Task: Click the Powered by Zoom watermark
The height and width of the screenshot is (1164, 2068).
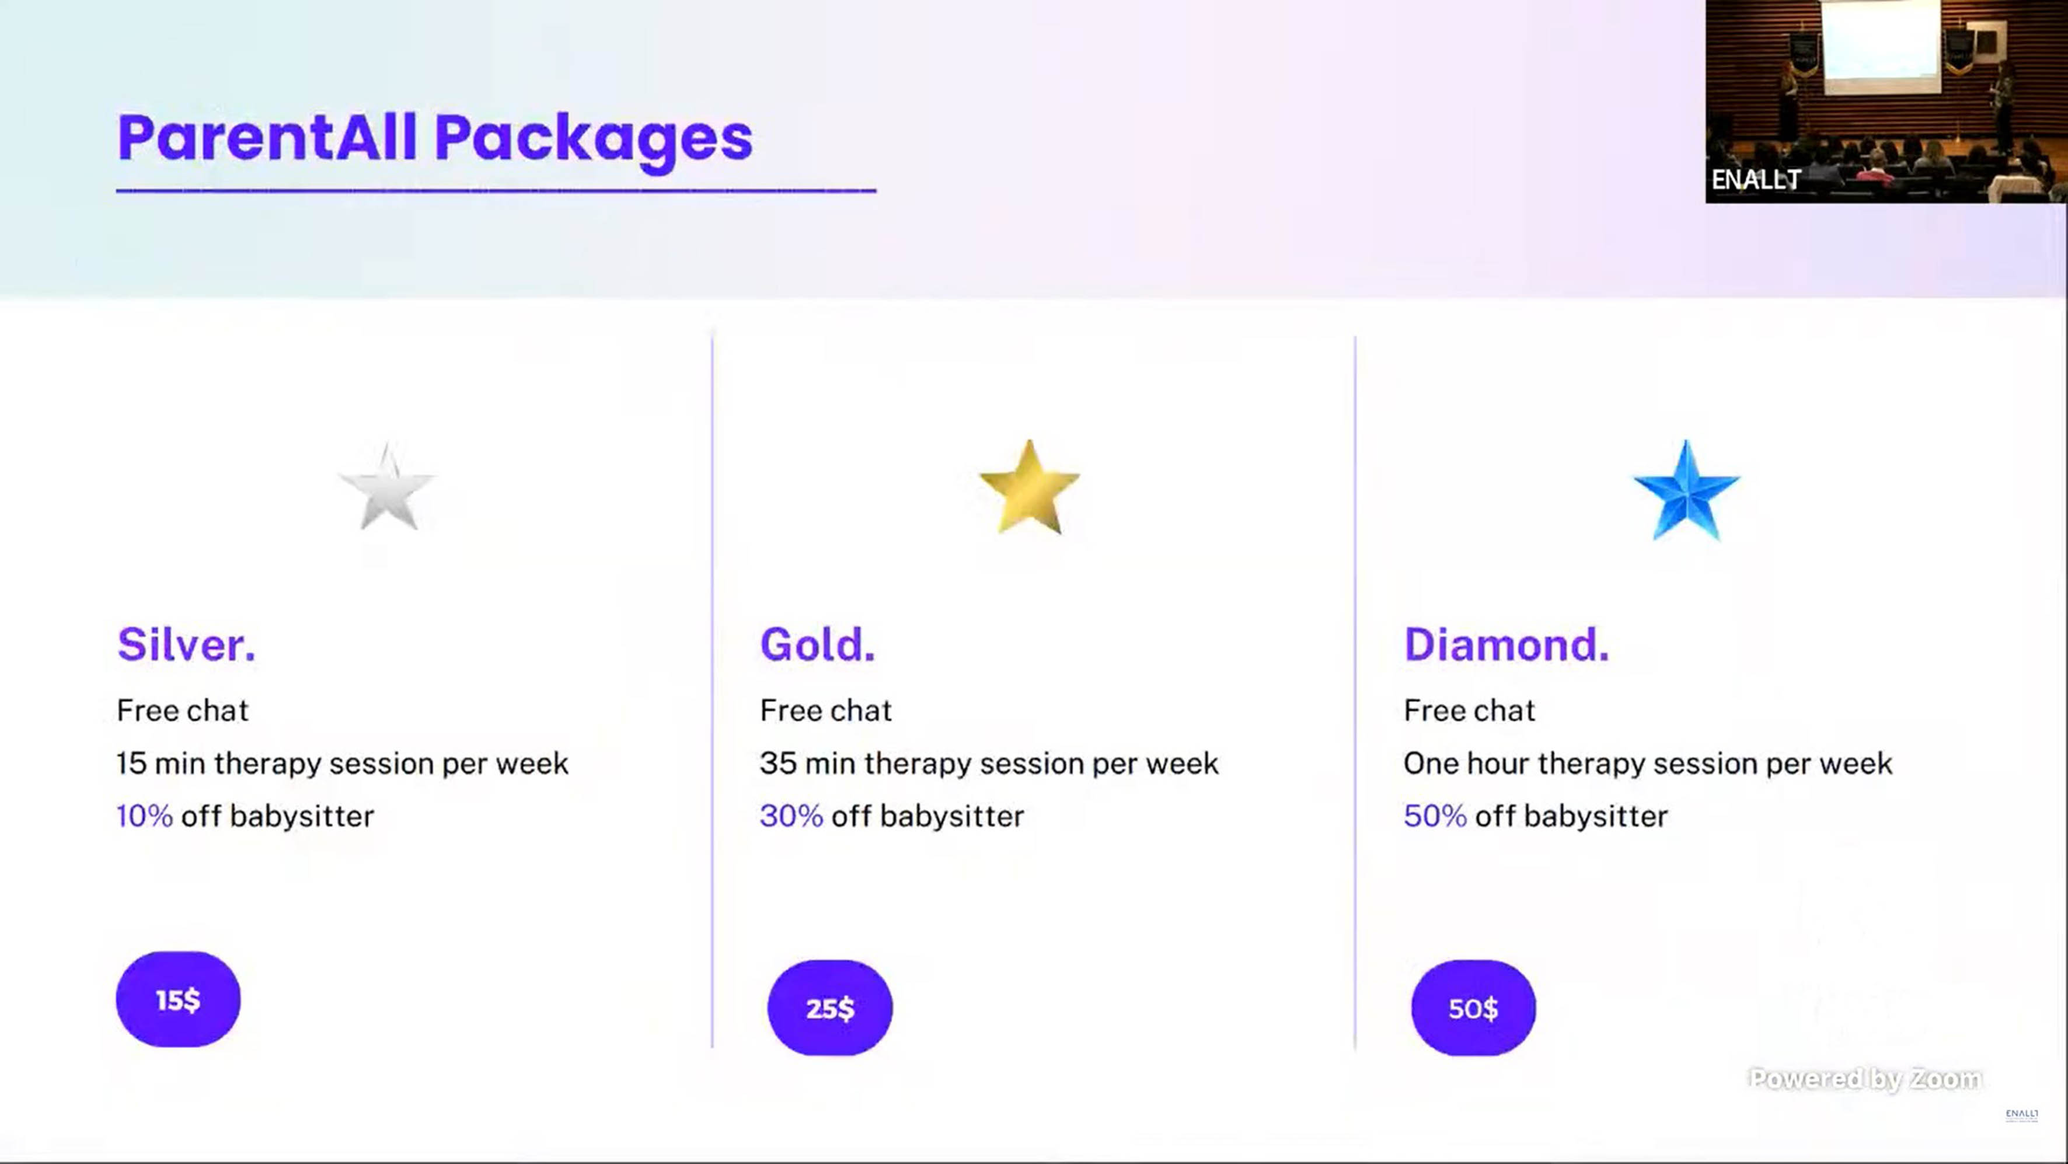Action: tap(1865, 1078)
